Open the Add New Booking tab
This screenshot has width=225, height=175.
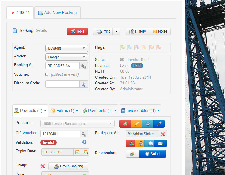coord(57,13)
